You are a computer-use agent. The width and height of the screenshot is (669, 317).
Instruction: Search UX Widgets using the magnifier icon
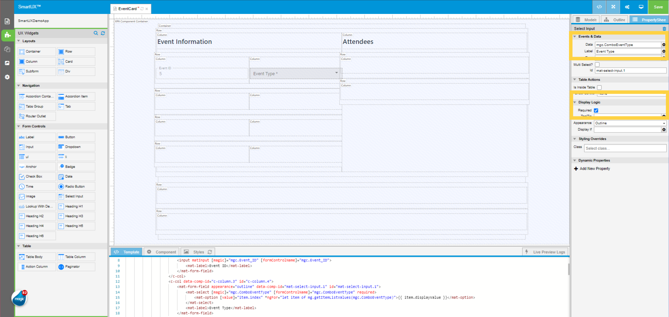point(96,33)
